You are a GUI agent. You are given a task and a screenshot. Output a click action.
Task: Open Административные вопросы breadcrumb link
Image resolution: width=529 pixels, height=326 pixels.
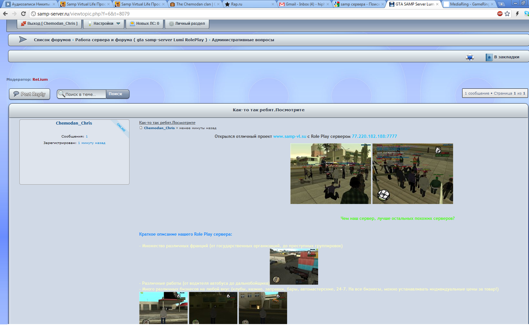[243, 40]
